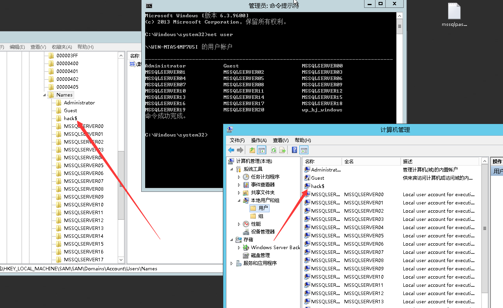
Task: Click the Task Scheduler clock icon
Action: [x=246, y=177]
